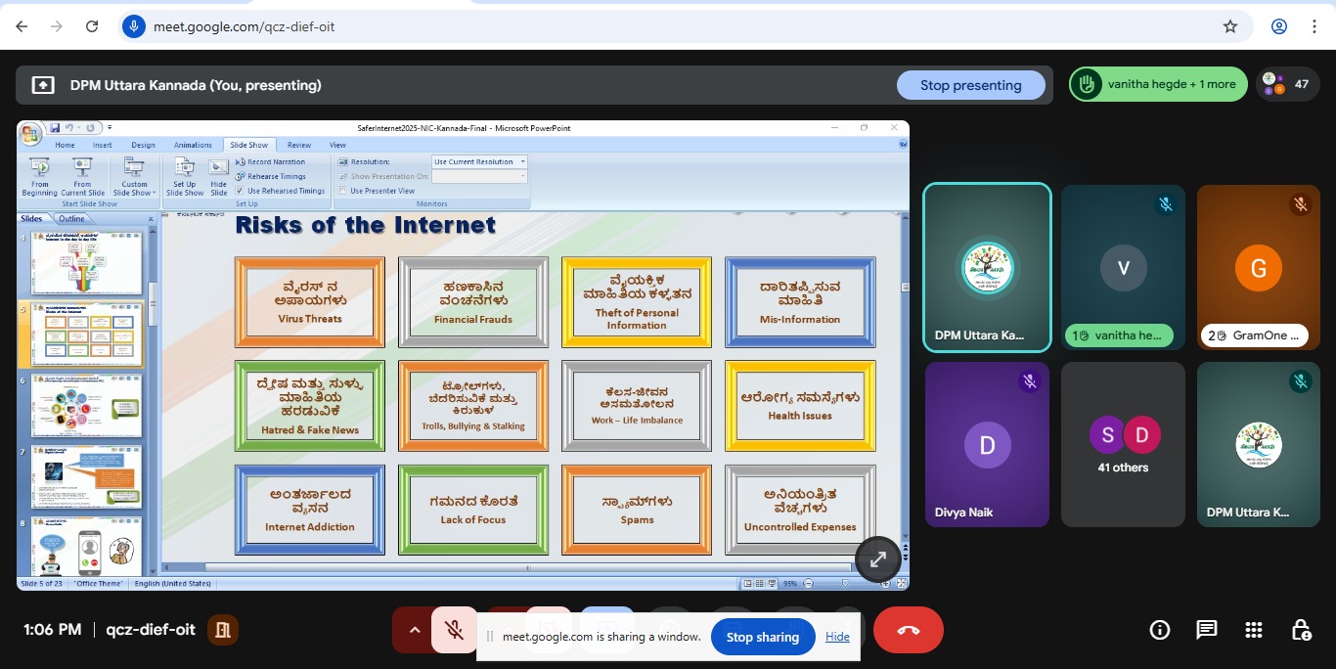This screenshot has width=1336, height=669.
Task: Click the Hide Slide icon
Action: coord(218,176)
